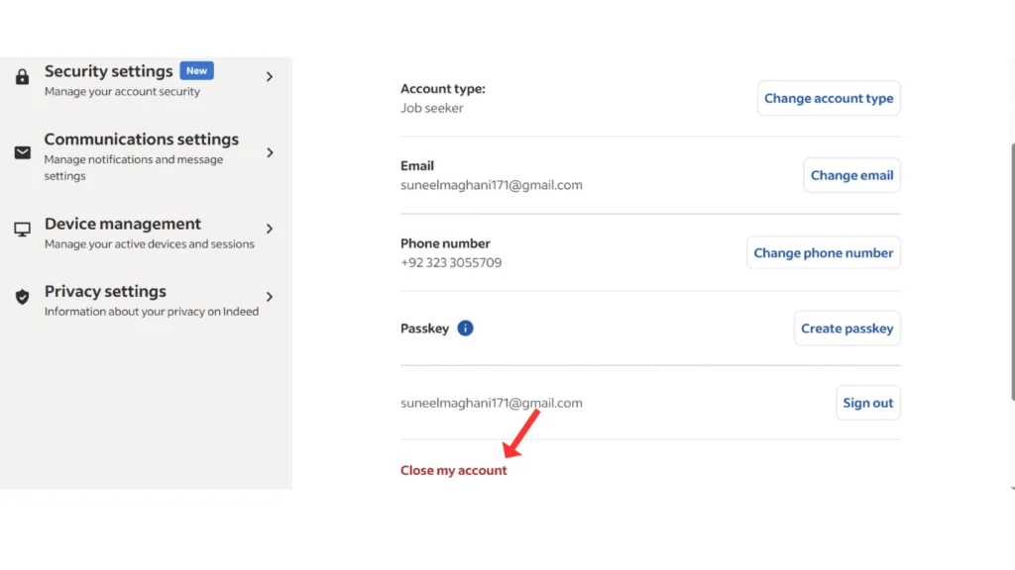Screen dimensions: 1015x570
Task: Go to Communications settings section
Action: (141, 141)
